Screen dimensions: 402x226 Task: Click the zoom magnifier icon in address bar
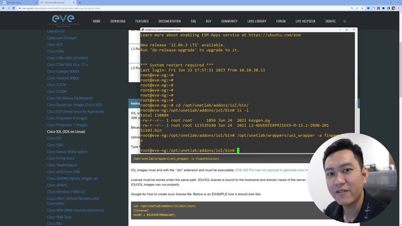pos(352,8)
